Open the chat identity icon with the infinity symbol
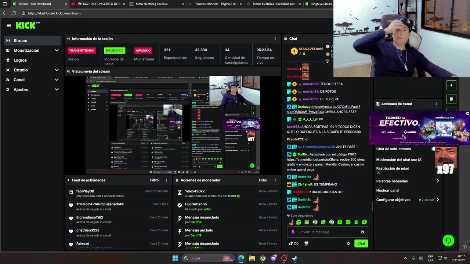The height and width of the screenshot is (264, 470). pos(293,243)
